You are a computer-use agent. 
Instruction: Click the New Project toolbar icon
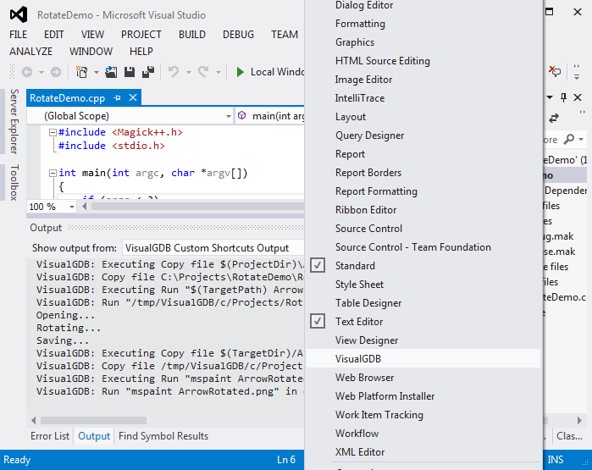pos(81,72)
